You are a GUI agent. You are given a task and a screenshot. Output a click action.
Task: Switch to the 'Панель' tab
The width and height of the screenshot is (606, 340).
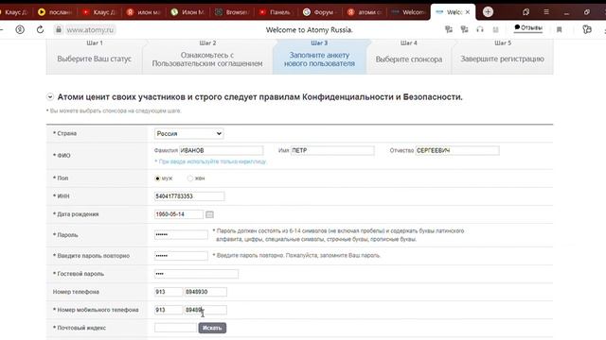(x=276, y=12)
